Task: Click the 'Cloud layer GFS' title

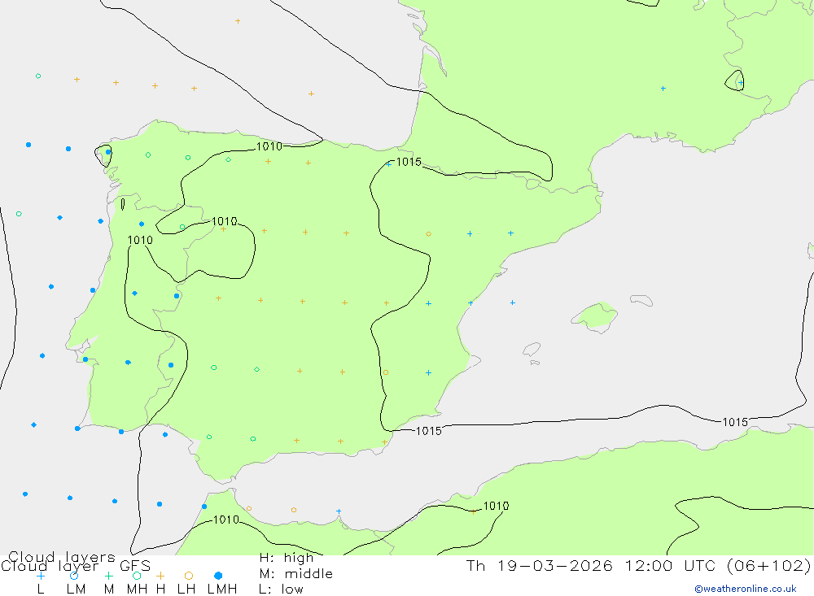Action: click(x=76, y=566)
